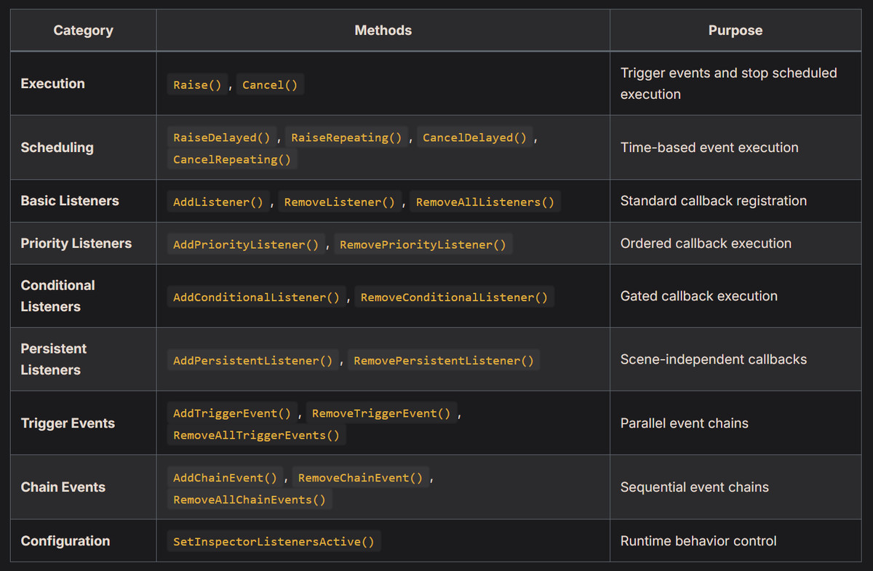Click the RemoveAllListeners() code chip
The image size is (873, 571).
pyautogui.click(x=485, y=201)
